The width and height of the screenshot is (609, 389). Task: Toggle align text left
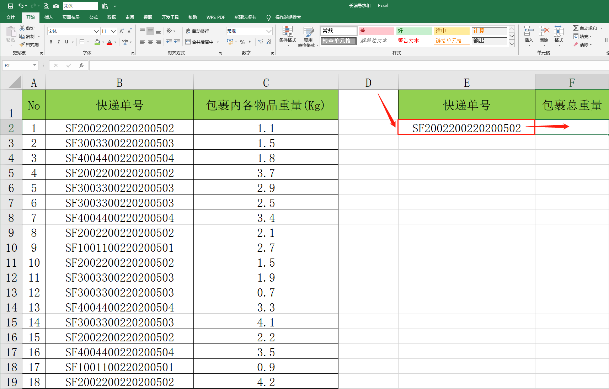143,42
